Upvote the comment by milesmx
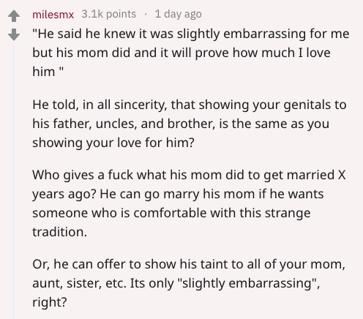Image resolution: width=363 pixels, height=319 pixels. click(x=14, y=16)
